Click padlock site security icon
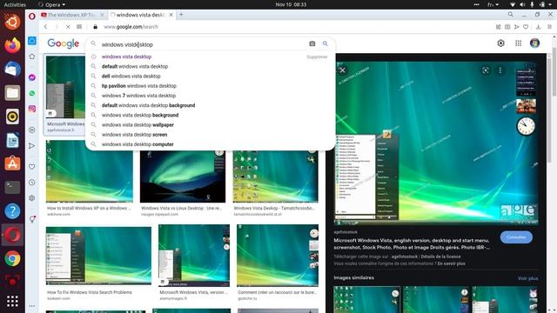Screen dimensions: 557x313 tap(95, 27)
